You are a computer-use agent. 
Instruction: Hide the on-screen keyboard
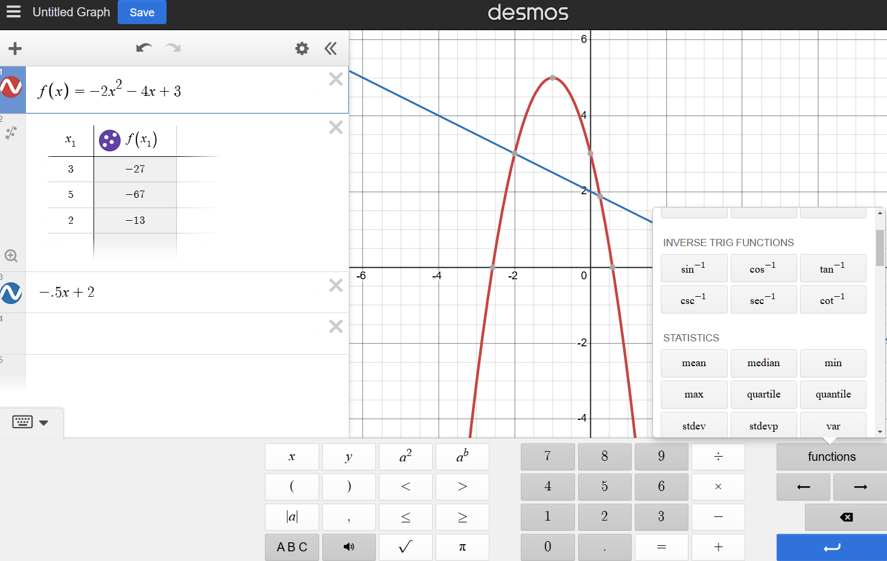point(23,422)
